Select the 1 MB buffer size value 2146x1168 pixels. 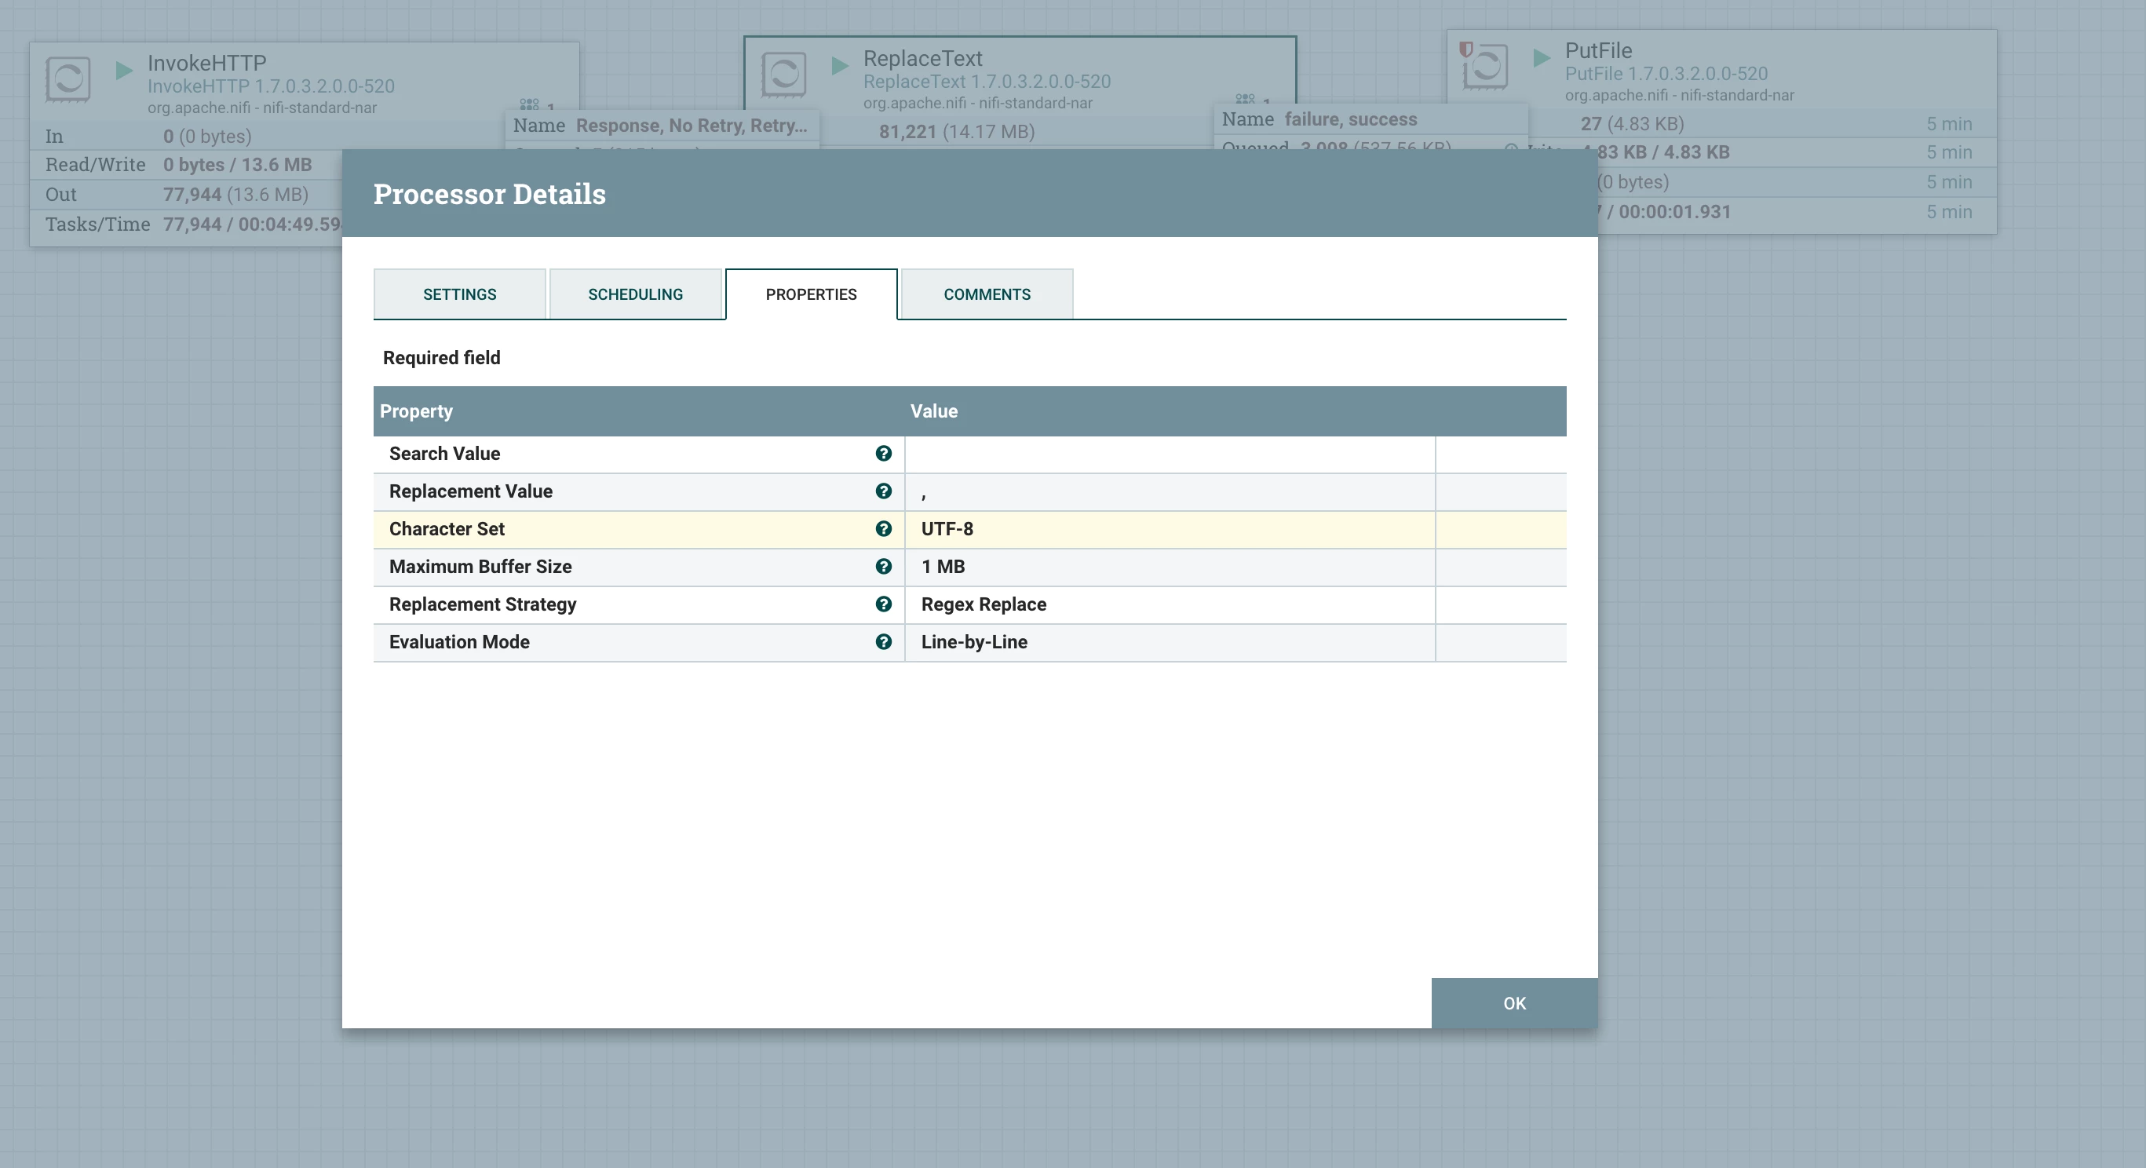click(x=942, y=566)
